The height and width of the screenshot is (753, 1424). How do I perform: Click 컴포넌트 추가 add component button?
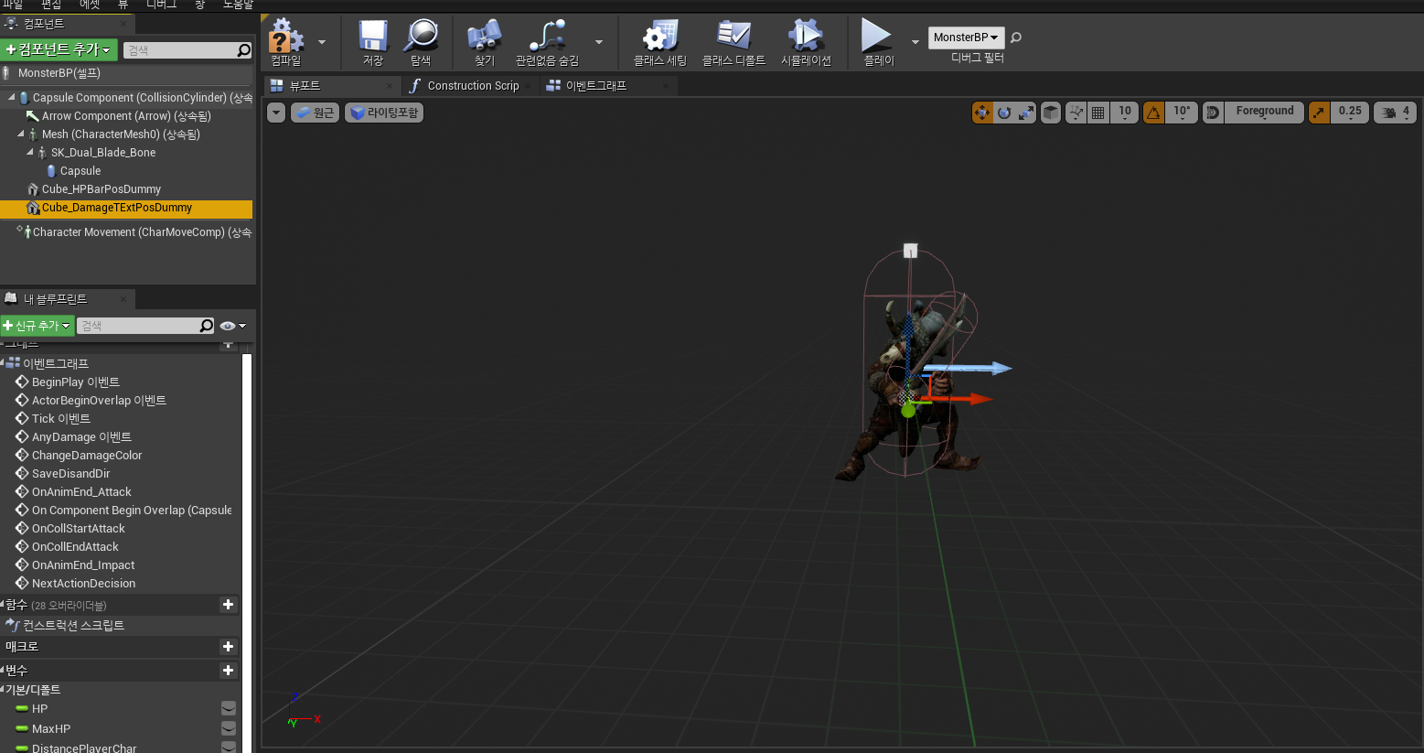(x=59, y=50)
